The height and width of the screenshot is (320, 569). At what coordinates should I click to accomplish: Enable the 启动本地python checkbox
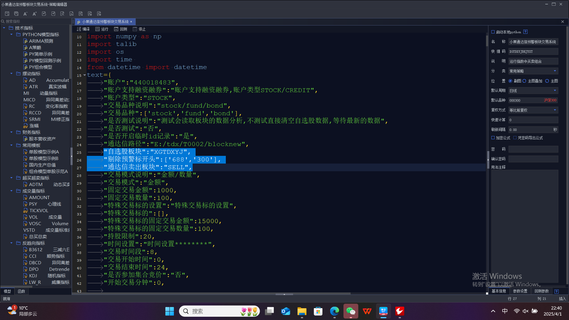[x=493, y=32]
